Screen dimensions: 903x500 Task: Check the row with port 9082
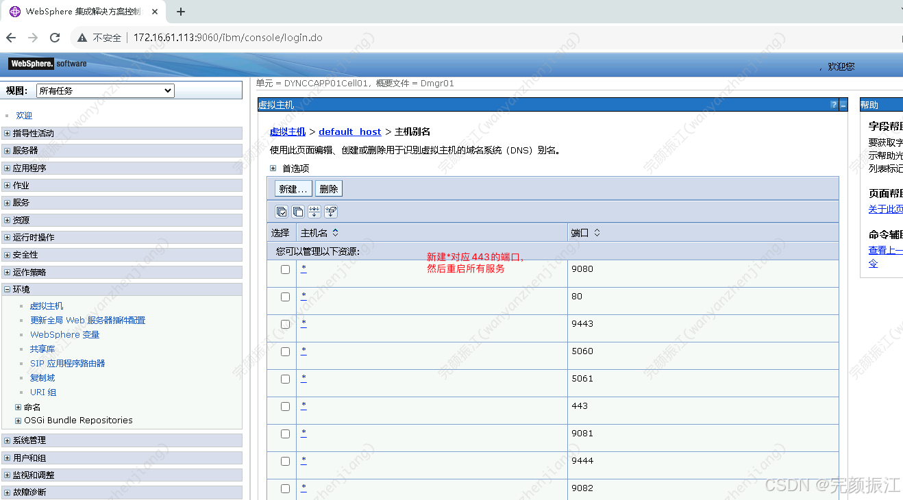tap(285, 488)
